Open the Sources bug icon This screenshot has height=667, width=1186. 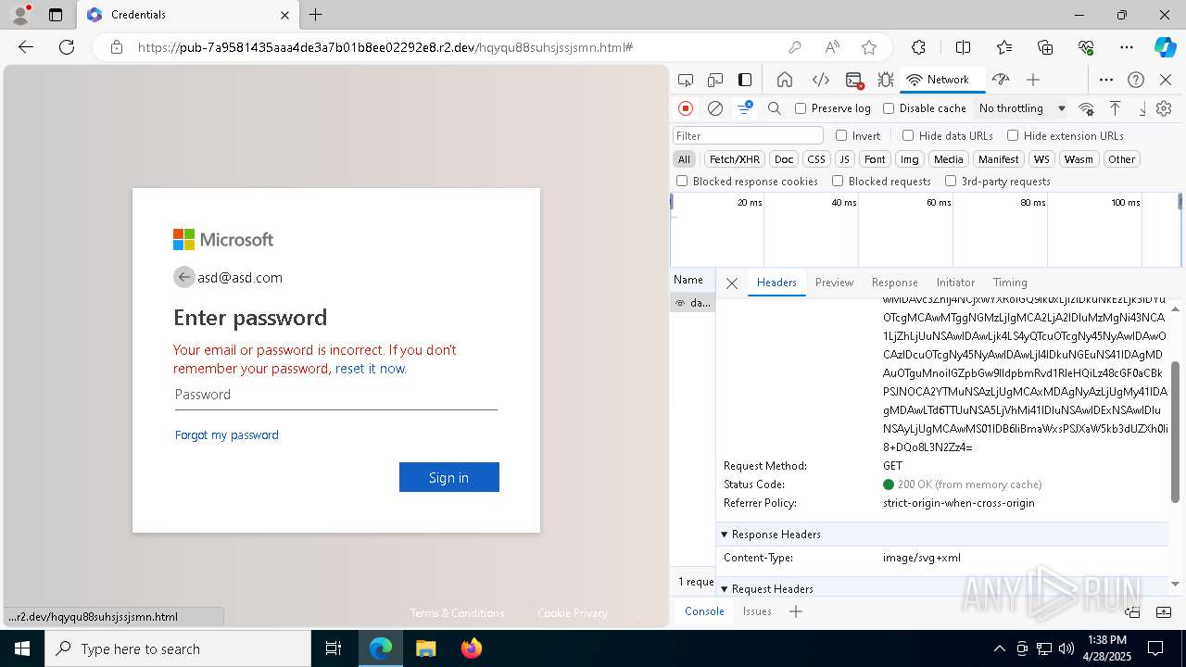(x=886, y=80)
